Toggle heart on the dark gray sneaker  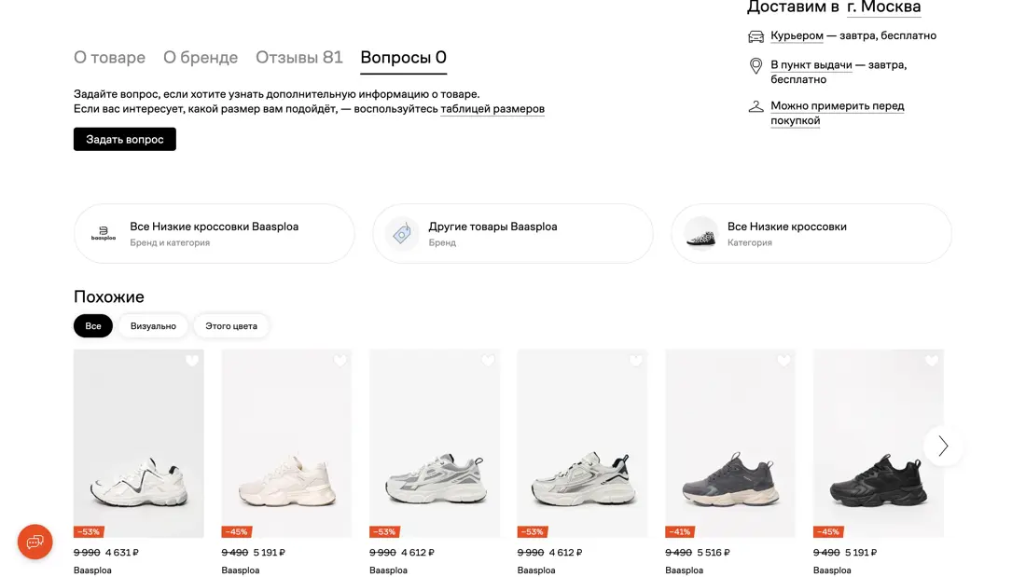pos(783,361)
